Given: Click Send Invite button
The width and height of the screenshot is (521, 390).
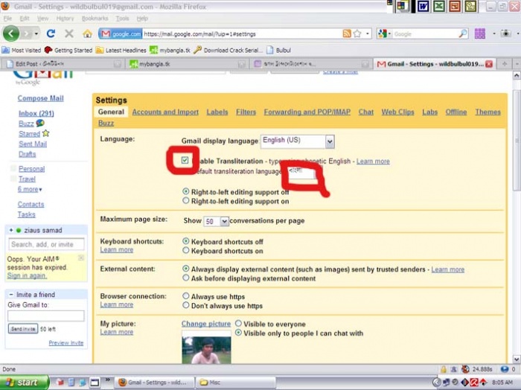Looking at the screenshot, I should (x=23, y=329).
